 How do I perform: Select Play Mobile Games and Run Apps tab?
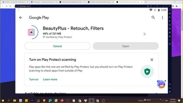click(x=129, y=2)
